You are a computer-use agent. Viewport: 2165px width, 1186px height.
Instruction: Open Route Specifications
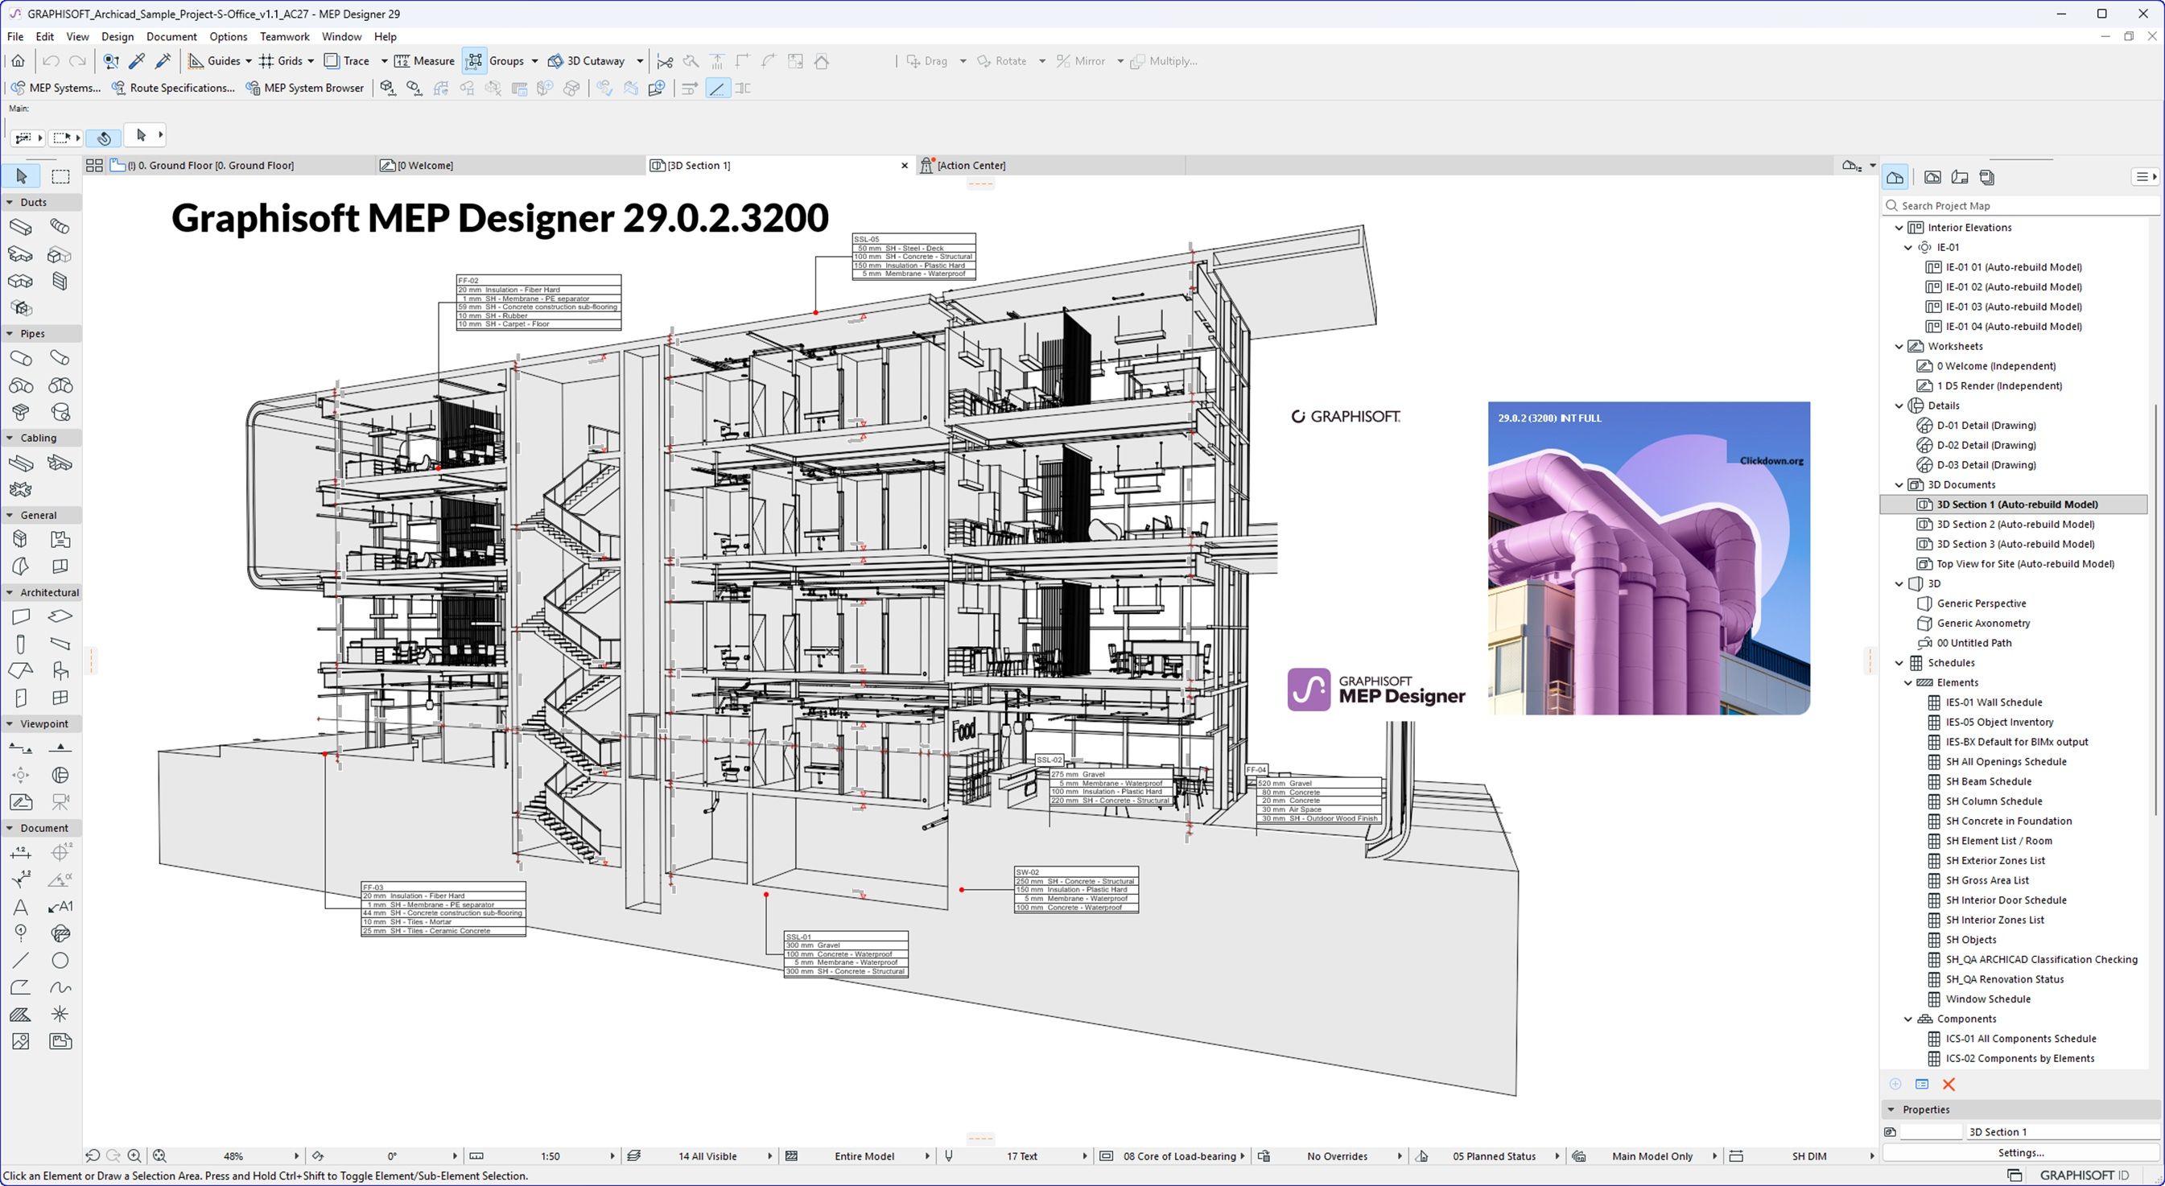click(x=173, y=88)
